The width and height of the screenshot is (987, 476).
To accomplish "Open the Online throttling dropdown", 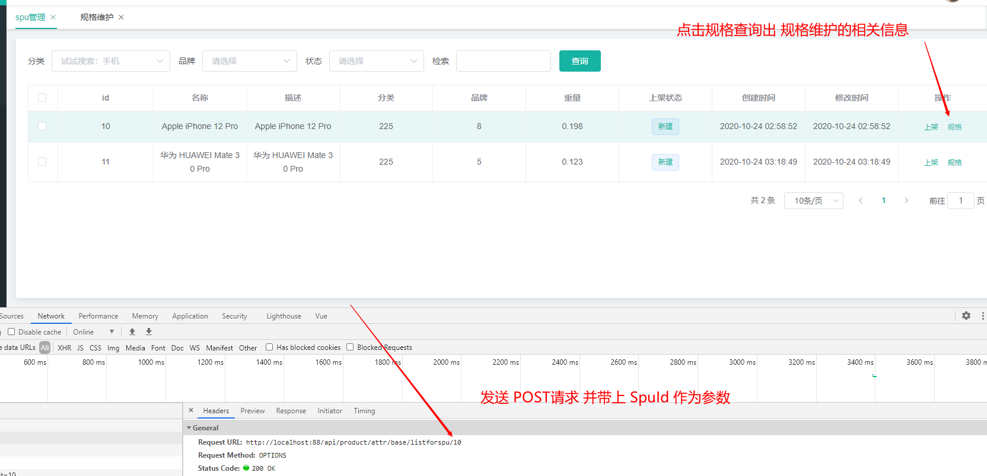I will [93, 332].
